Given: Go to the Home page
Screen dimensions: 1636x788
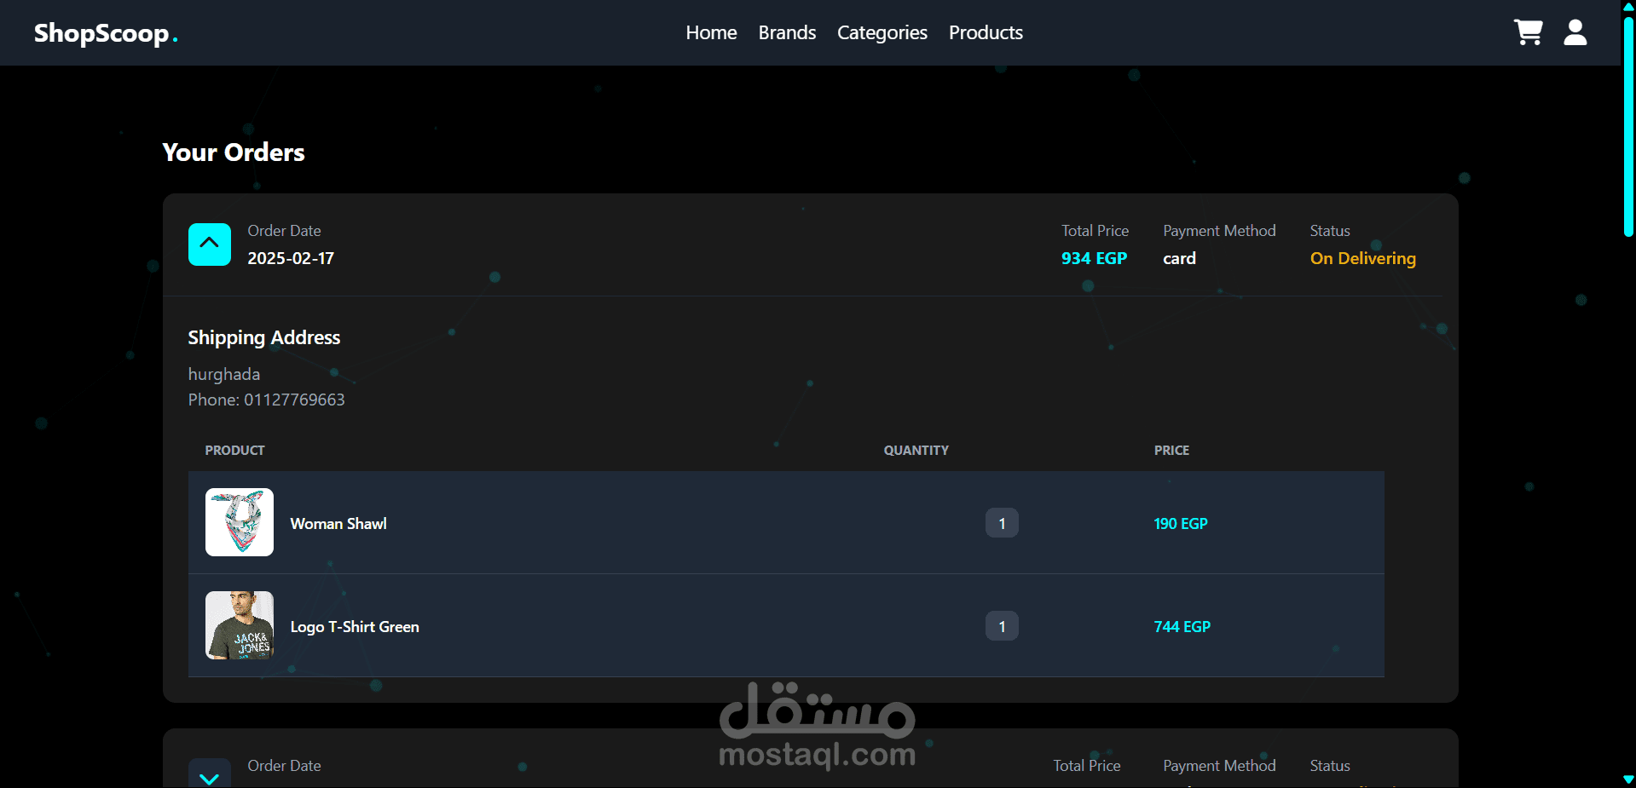Looking at the screenshot, I should pyautogui.click(x=711, y=32).
